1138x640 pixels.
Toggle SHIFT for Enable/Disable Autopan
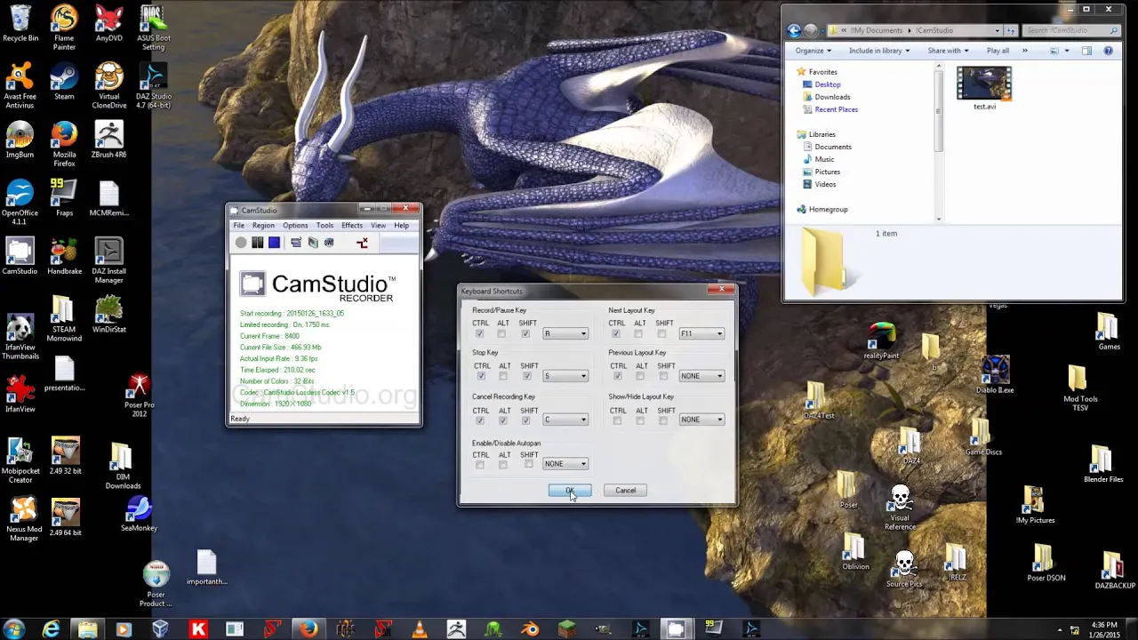coord(528,464)
